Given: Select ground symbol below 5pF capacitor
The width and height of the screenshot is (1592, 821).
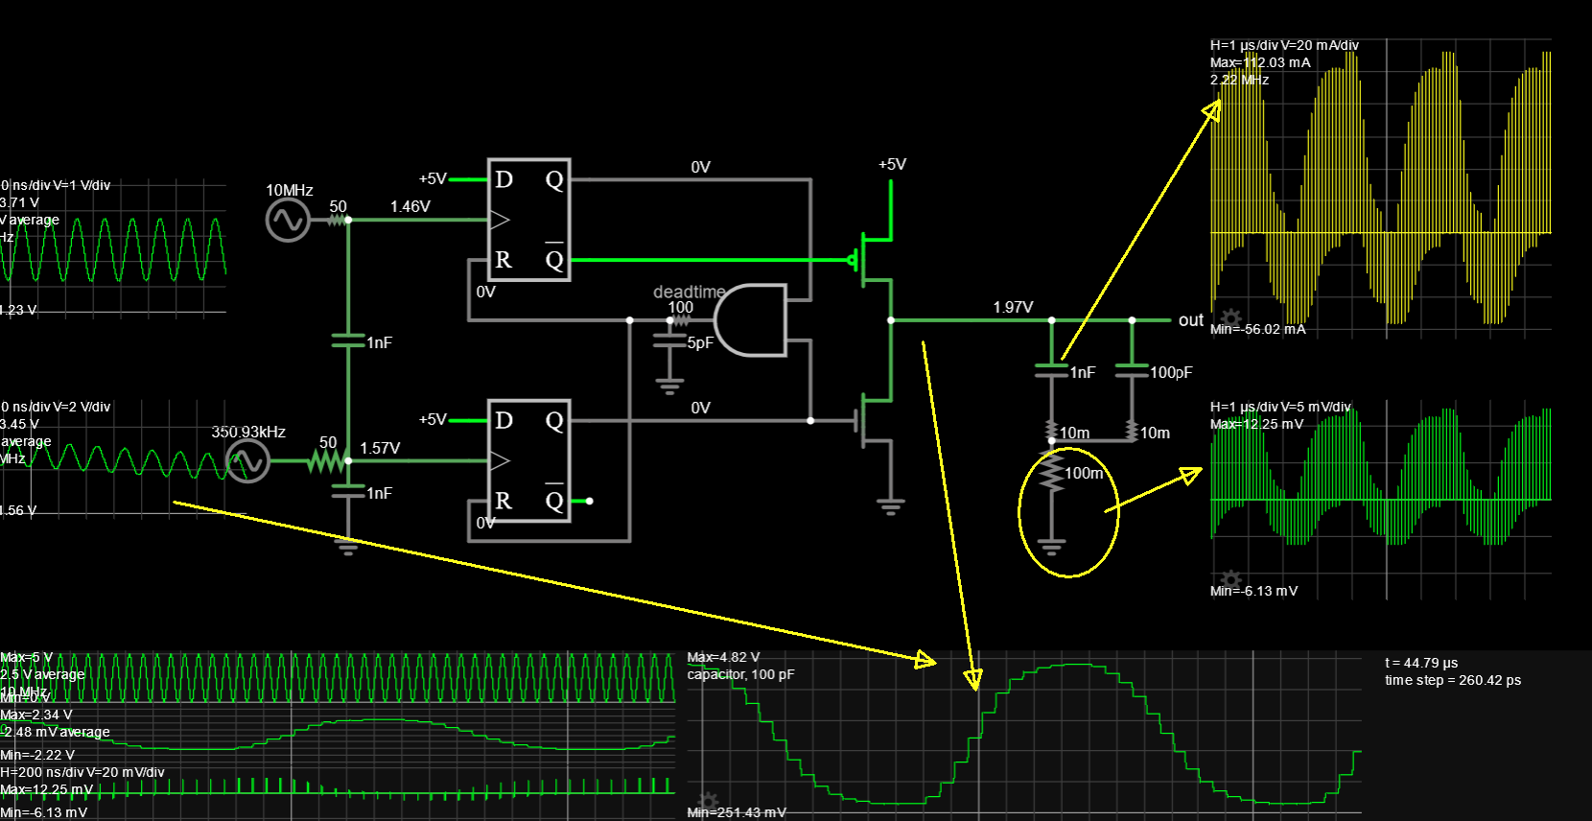Looking at the screenshot, I should 669,387.
